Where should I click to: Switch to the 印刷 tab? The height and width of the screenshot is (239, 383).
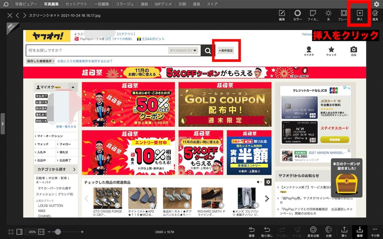[x=182, y=4]
